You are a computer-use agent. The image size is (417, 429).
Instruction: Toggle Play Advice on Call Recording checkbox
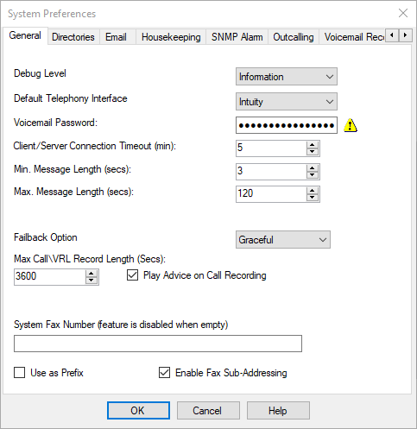pos(132,275)
